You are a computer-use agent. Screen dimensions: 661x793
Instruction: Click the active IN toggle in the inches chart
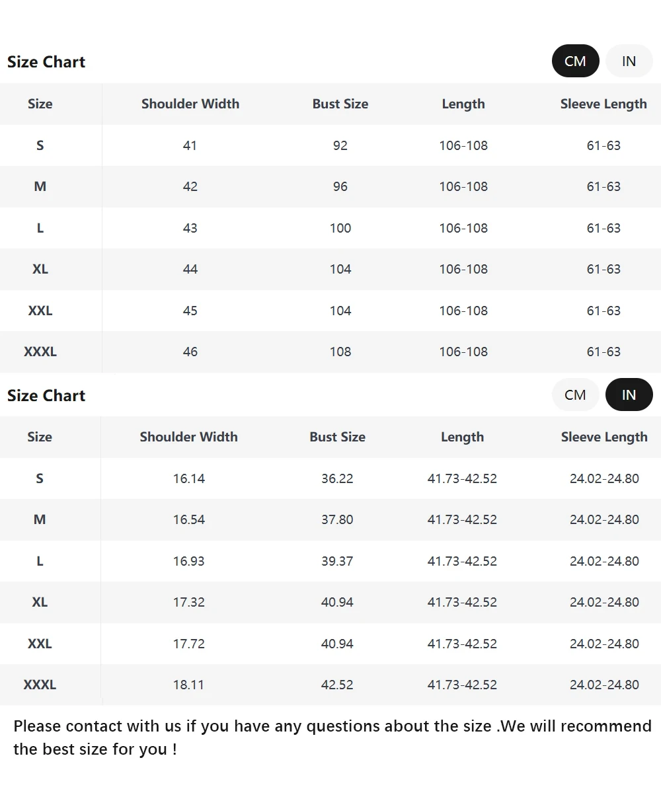click(x=629, y=395)
